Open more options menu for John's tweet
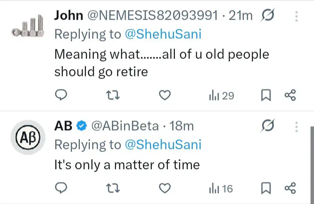 pyautogui.click(x=297, y=16)
